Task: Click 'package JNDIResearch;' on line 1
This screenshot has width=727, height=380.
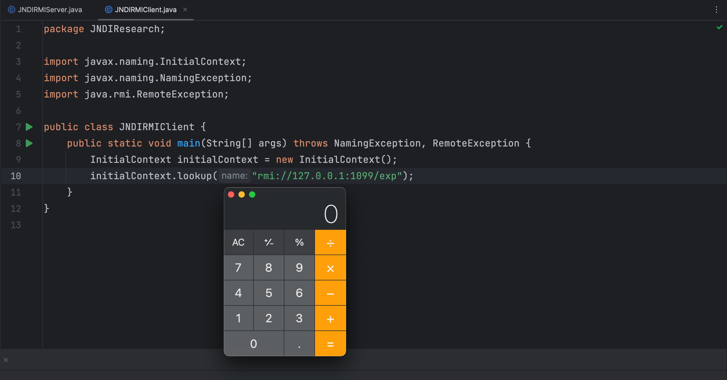Action: point(104,29)
